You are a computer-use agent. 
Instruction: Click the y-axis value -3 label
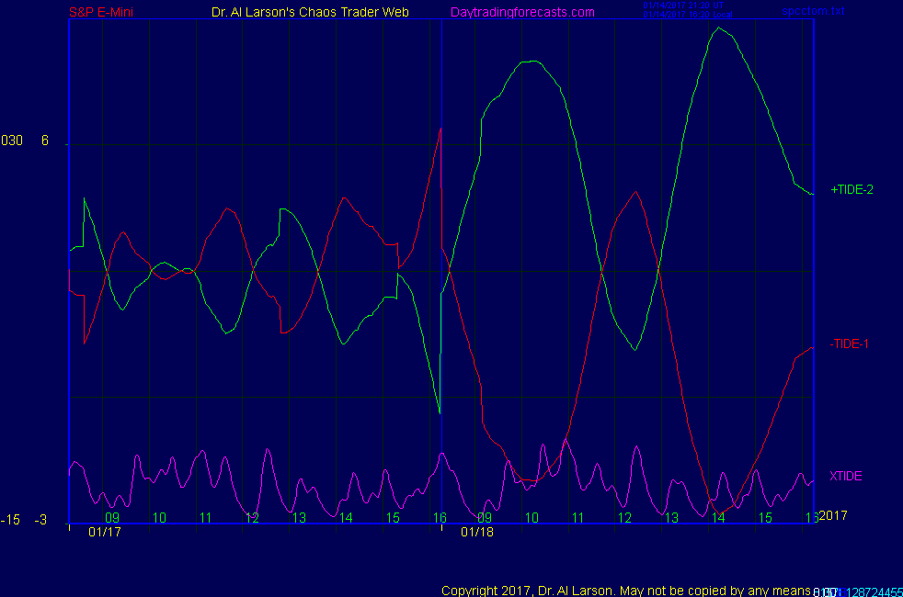click(40, 520)
